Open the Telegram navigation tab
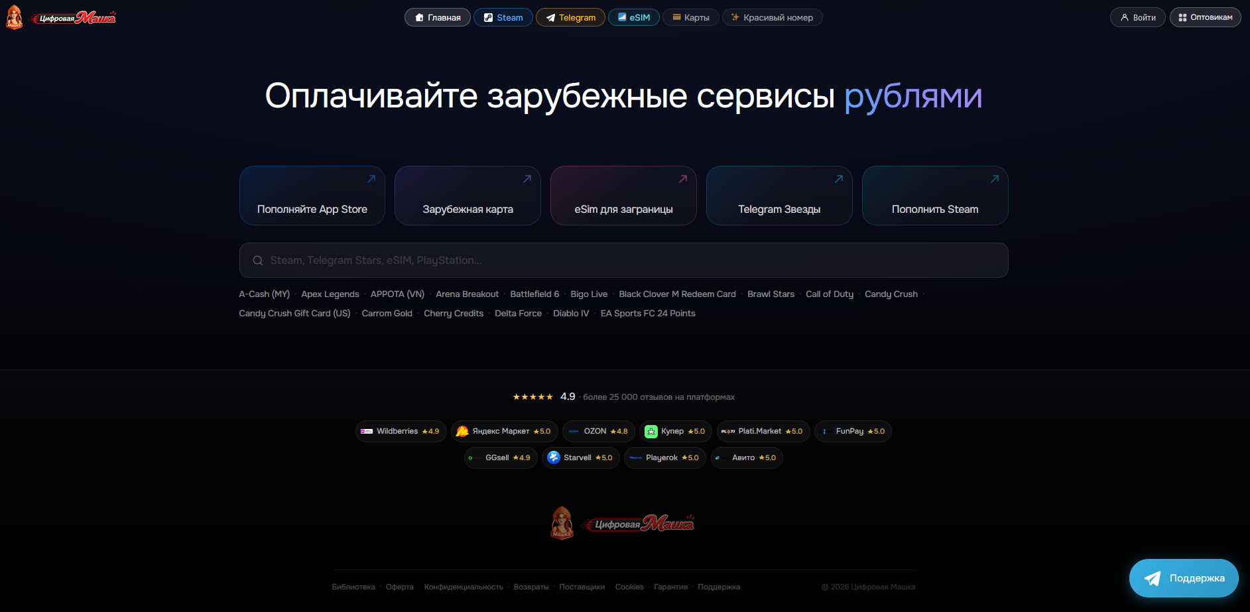This screenshot has width=1250, height=612. [x=570, y=17]
